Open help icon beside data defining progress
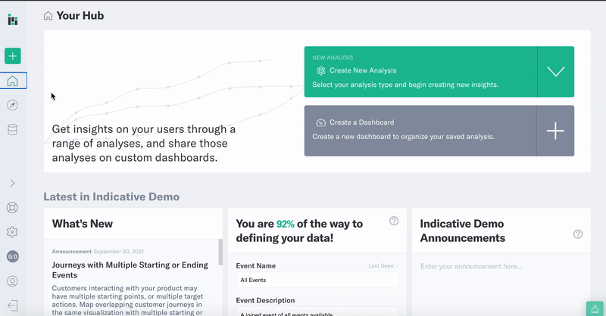The height and width of the screenshot is (316, 606). coord(394,221)
